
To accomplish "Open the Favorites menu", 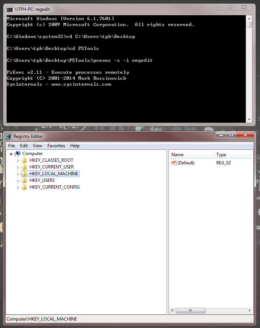I will point(56,146).
